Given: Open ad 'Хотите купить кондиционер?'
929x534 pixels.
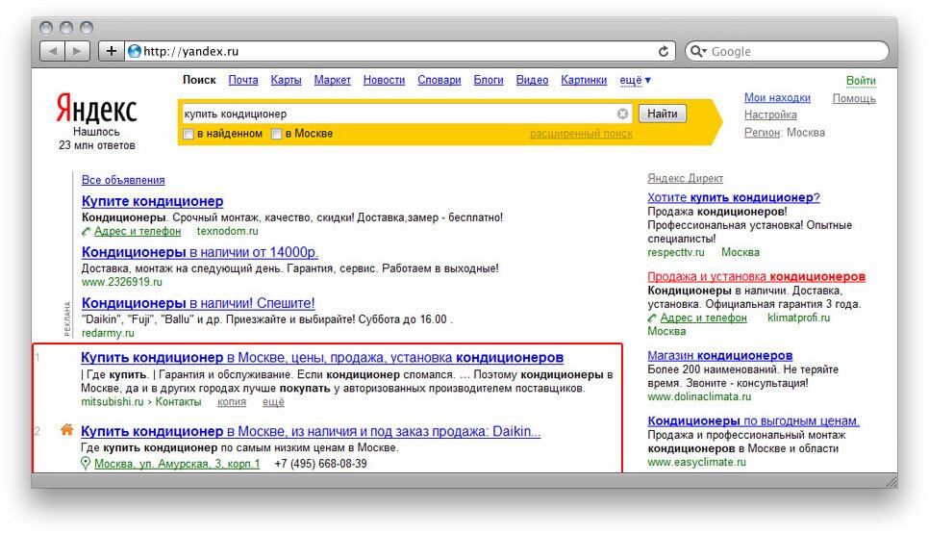Looking at the screenshot, I should [734, 198].
